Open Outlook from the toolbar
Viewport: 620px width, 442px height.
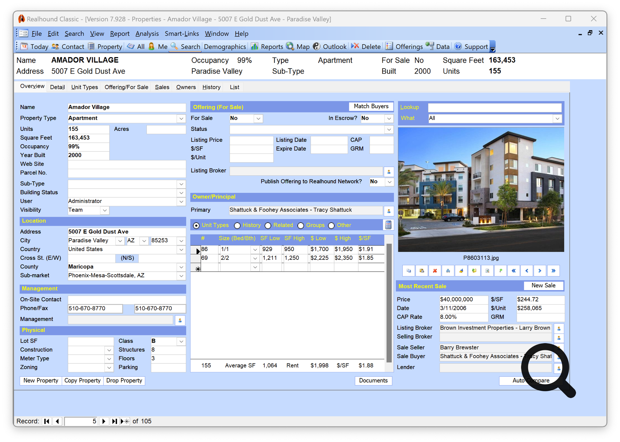tap(330, 47)
